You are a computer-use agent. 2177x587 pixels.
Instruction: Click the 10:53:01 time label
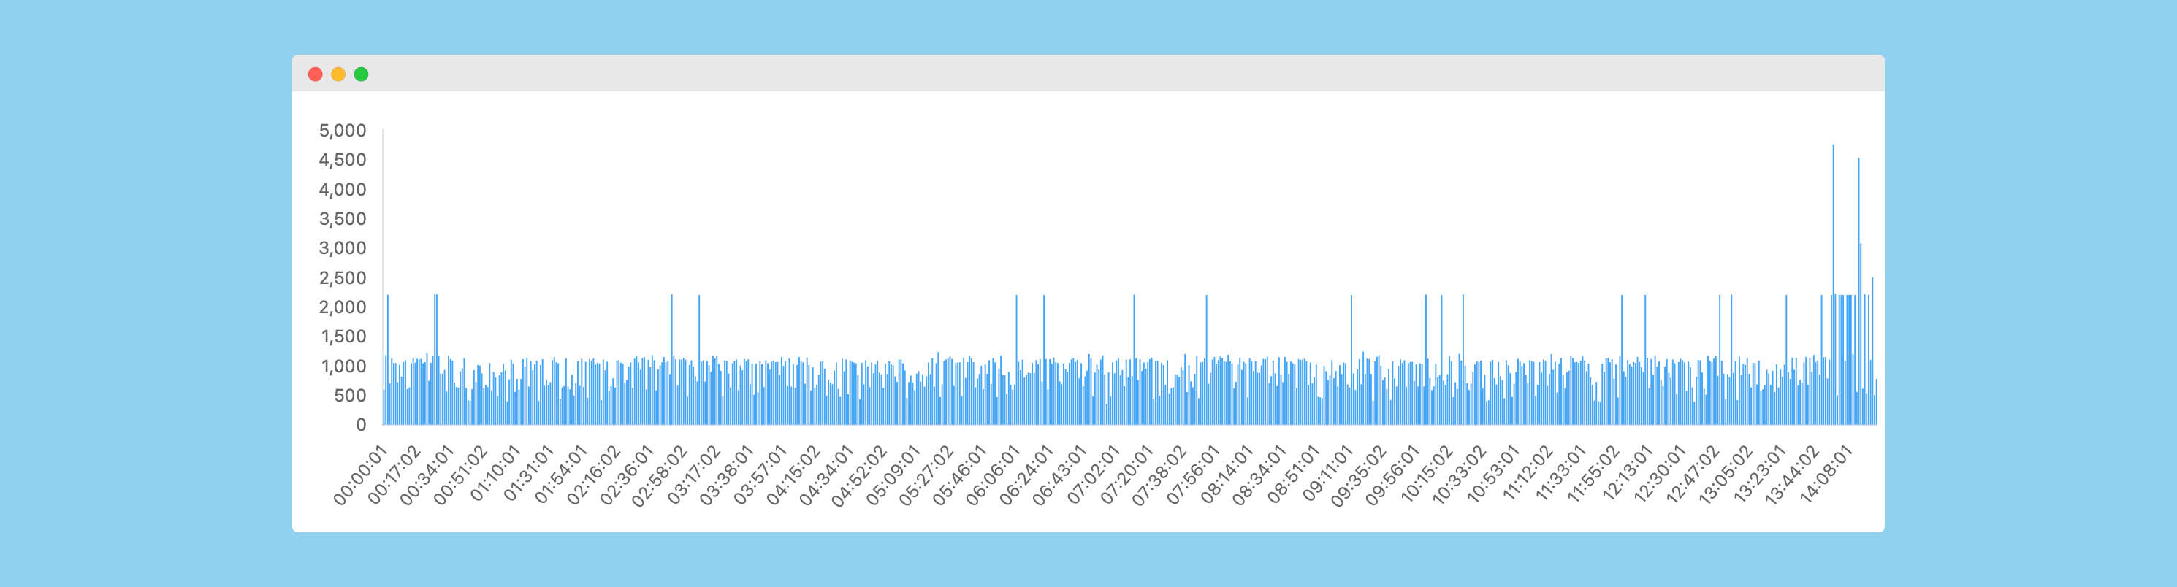pos(1492,475)
